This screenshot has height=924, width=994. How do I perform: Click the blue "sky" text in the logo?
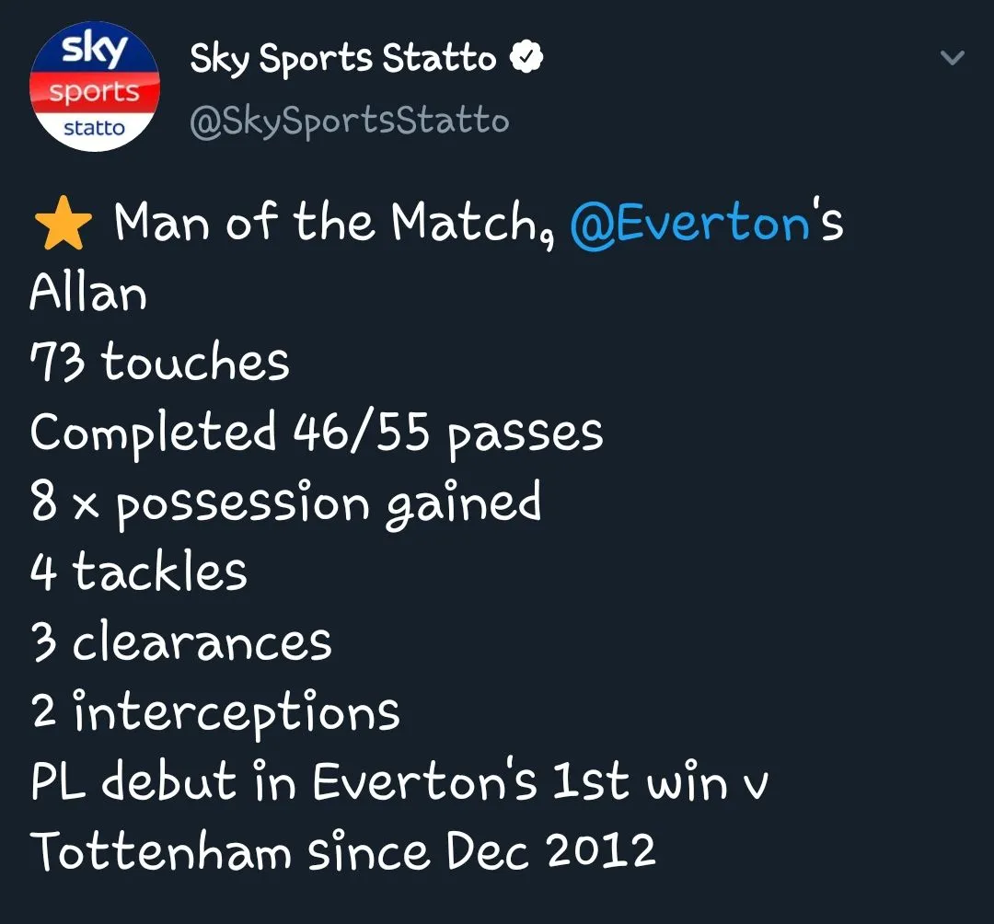92,51
